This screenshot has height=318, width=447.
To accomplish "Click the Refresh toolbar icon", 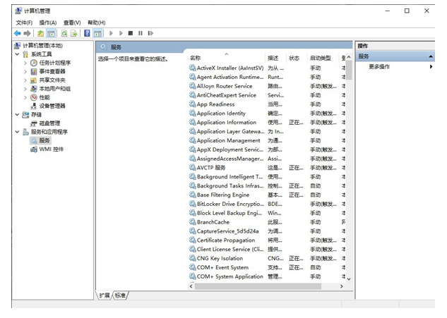I will 64,33.
